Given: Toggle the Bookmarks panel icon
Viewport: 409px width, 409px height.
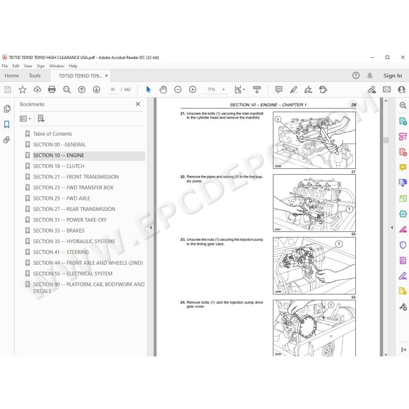Looking at the screenshot, I should click(x=7, y=124).
